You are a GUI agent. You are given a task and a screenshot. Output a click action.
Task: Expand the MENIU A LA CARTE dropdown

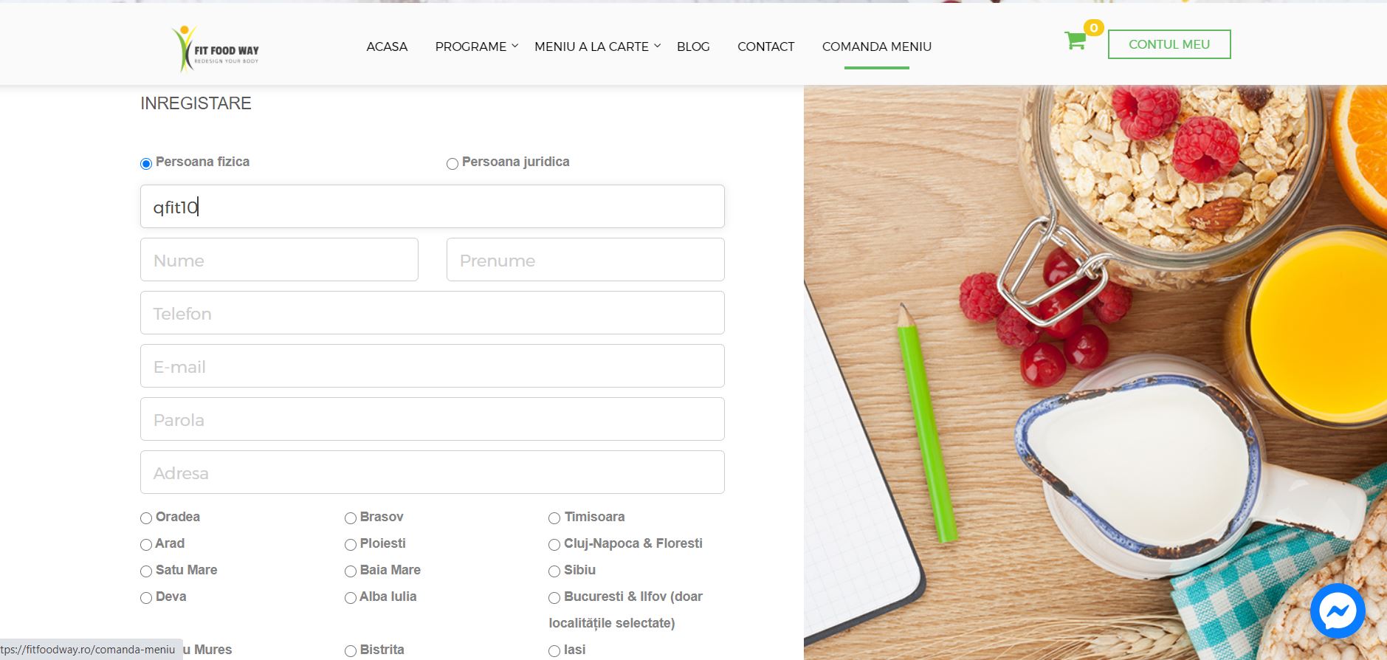tap(597, 47)
